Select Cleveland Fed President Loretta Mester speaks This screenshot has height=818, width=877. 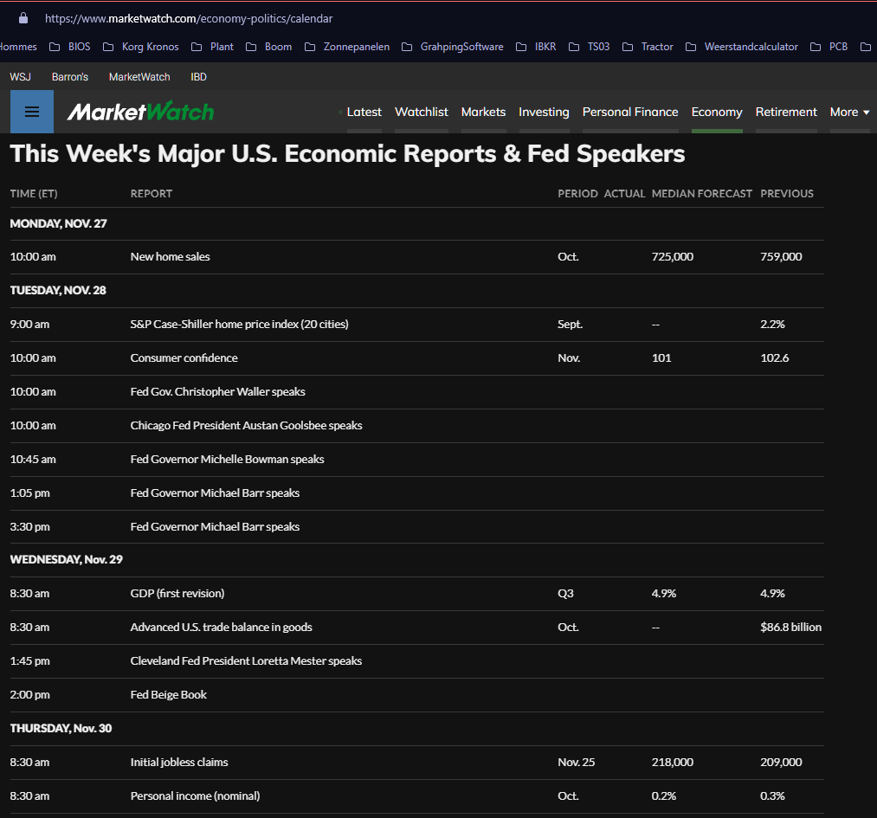pyautogui.click(x=246, y=660)
